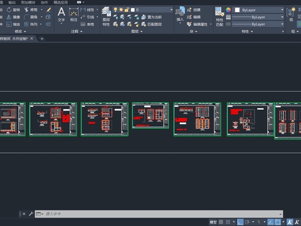Click Edit block (编辑) button
This screenshot has width=301, height=226.
tap(194, 17)
